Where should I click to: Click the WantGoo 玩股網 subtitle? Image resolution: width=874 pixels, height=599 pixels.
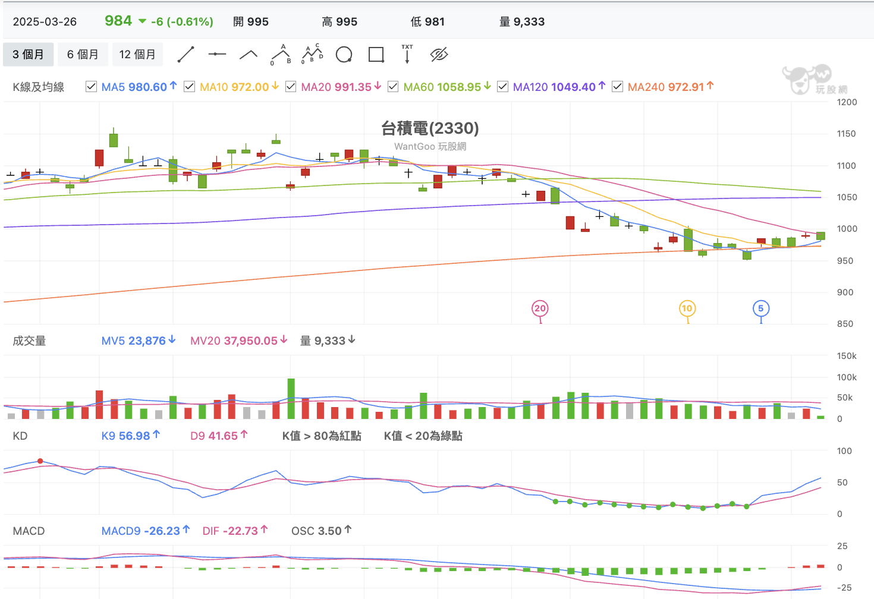click(430, 146)
